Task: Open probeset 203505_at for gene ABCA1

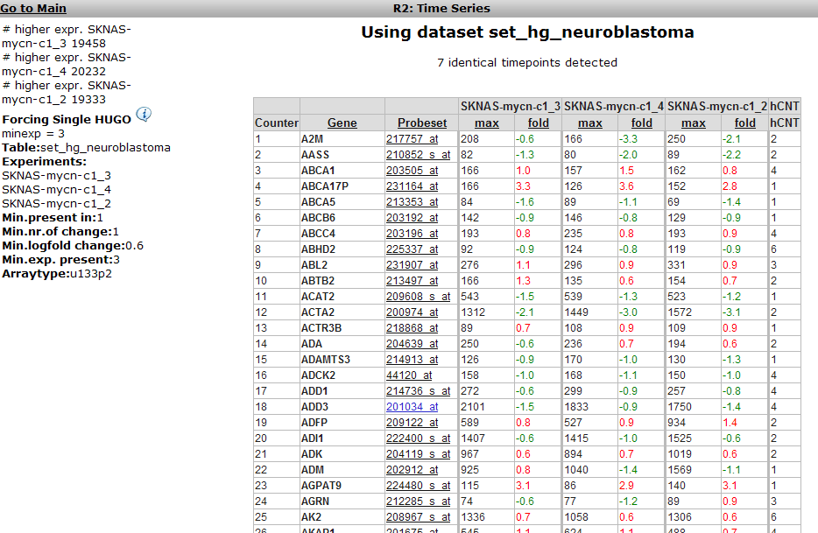Action: pos(412,170)
